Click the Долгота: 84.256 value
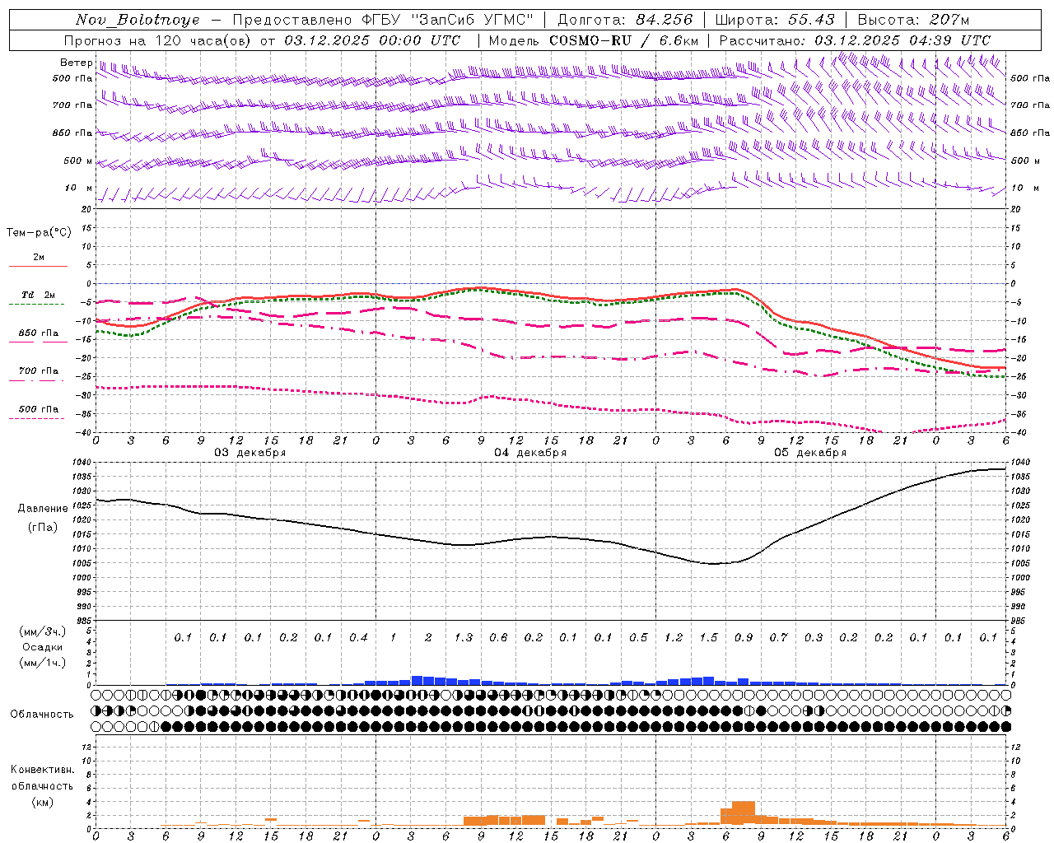This screenshot has width=1054, height=843. [x=626, y=20]
